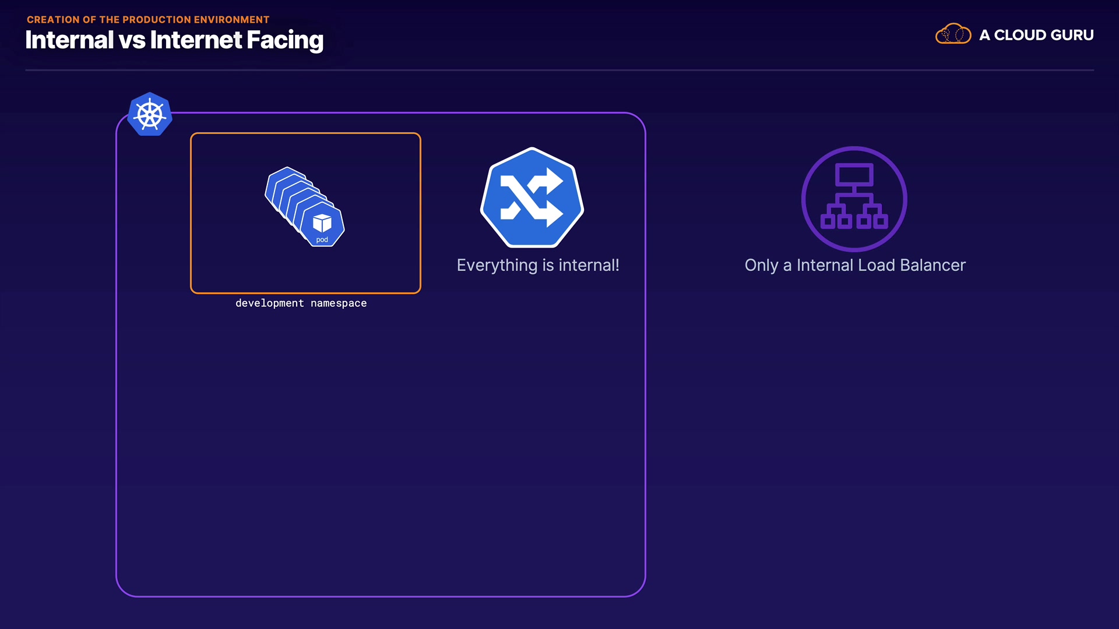Select the blue service shuffle-arrows icon

coord(532,198)
